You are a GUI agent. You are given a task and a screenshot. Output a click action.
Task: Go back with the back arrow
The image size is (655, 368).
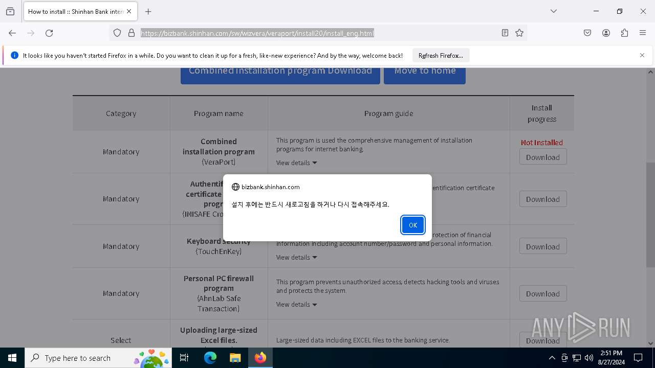pos(12,33)
